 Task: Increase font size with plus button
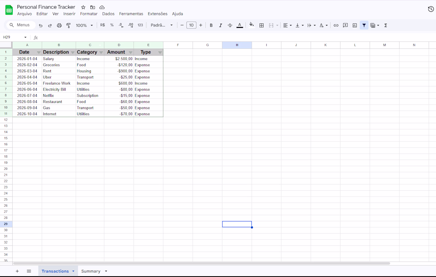(201, 25)
